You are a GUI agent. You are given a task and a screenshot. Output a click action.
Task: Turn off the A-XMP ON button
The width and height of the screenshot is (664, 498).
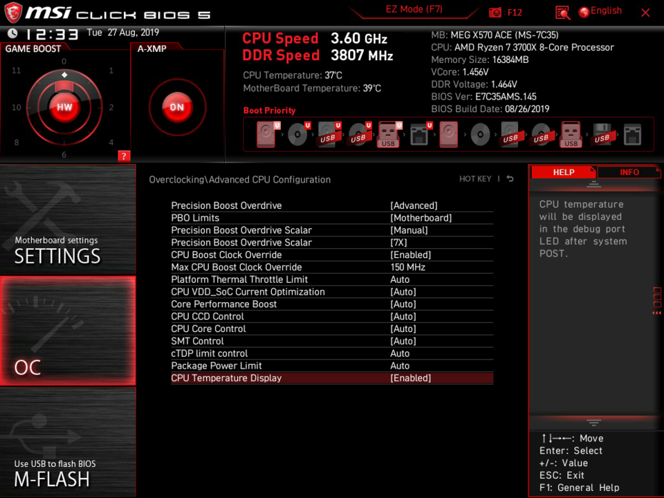point(177,107)
